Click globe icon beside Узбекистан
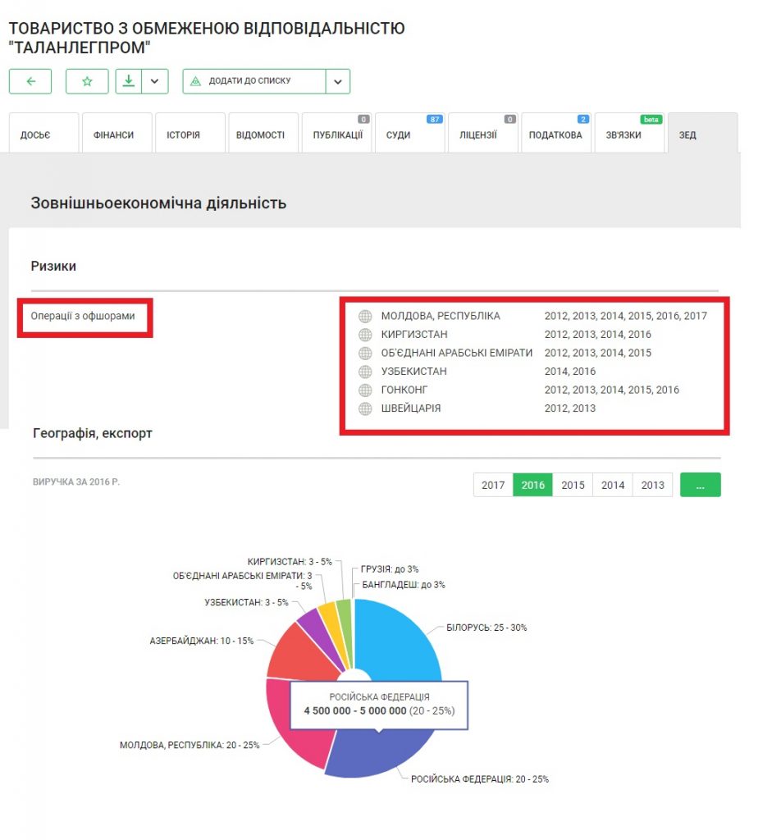 (x=365, y=372)
